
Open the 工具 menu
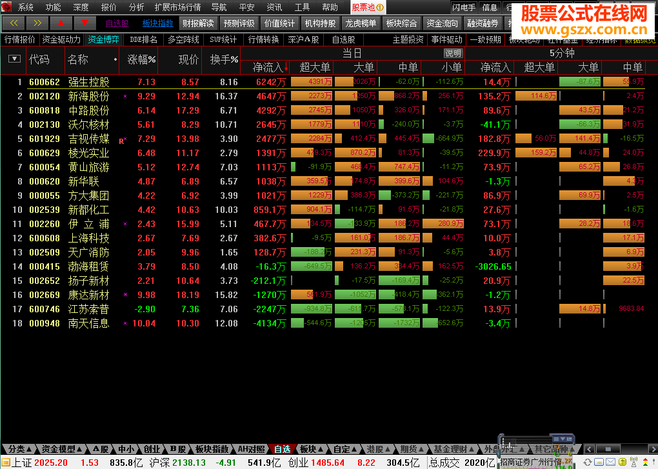point(302,7)
